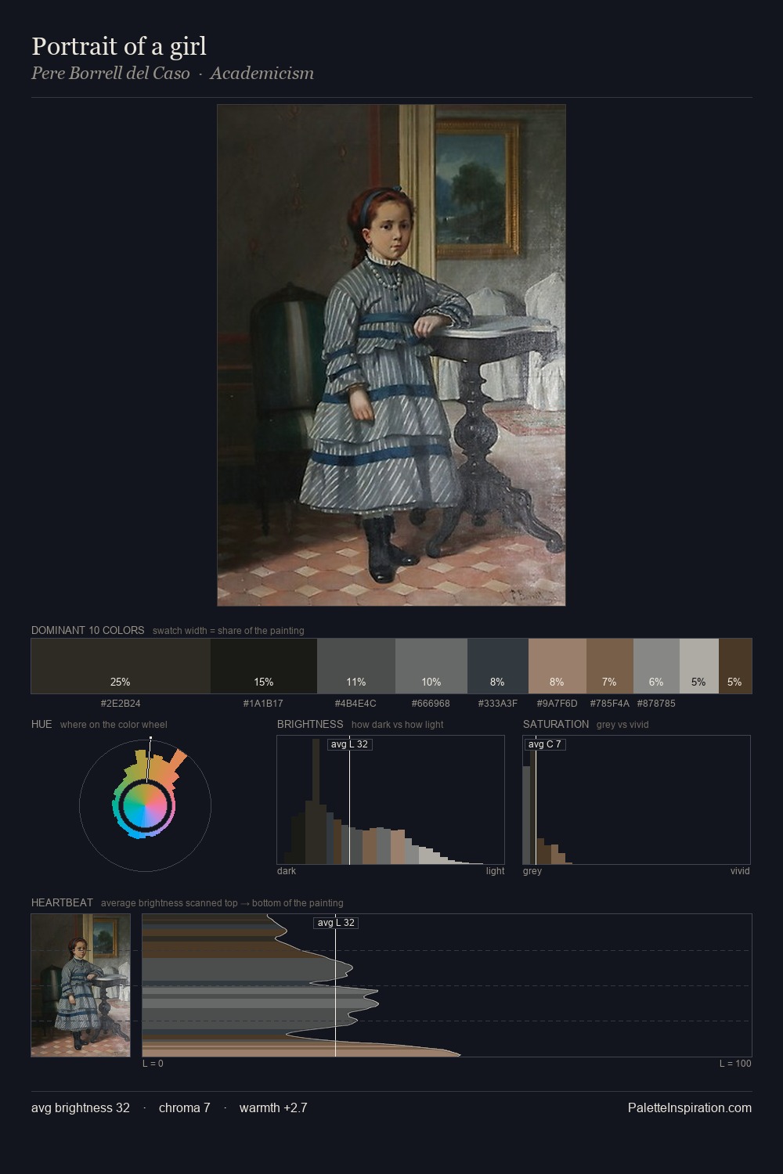
Task: Click artist name 'Pere Borrell del Caso'
Action: 110,73
